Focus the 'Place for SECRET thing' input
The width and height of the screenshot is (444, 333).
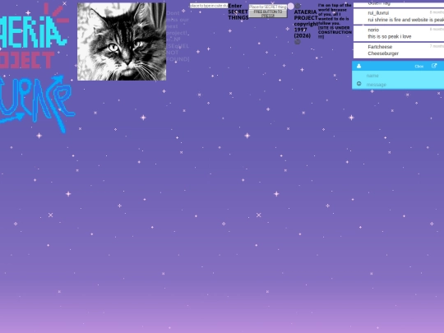click(268, 7)
